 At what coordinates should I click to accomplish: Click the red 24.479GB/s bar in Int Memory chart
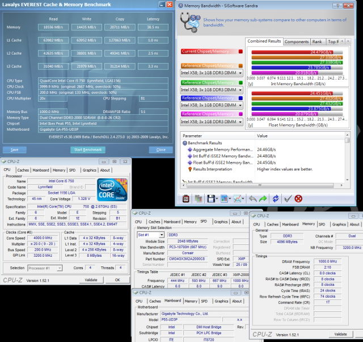pos(292,52)
